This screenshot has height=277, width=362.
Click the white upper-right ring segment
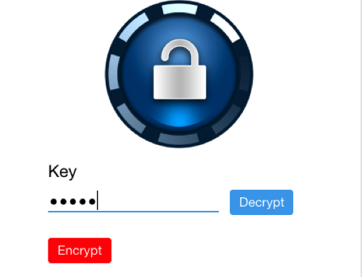(x=226, y=27)
